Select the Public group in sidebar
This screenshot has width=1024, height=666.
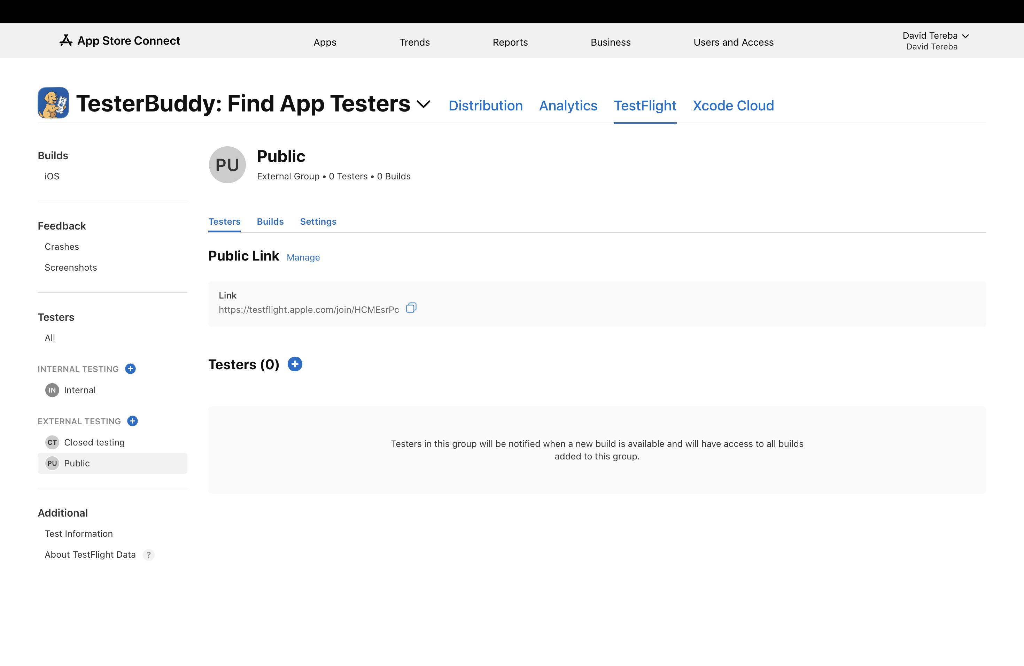(x=112, y=463)
